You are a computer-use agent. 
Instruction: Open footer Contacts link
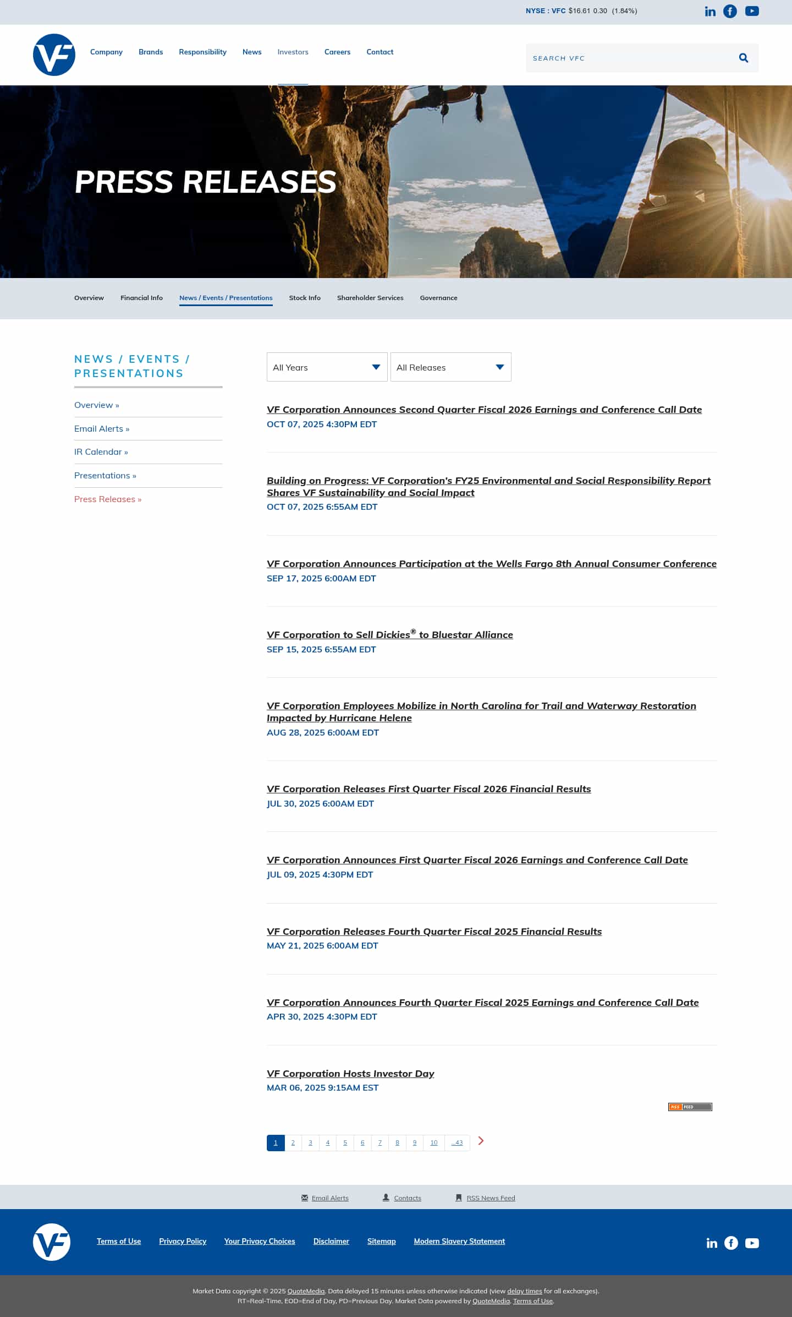(408, 1198)
